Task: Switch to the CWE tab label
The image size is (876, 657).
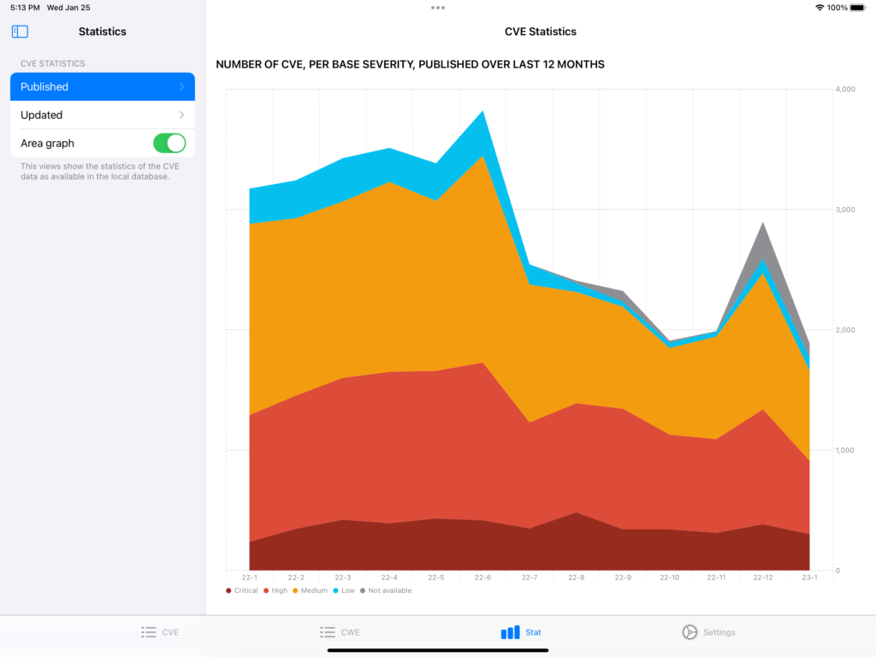Action: (350, 632)
